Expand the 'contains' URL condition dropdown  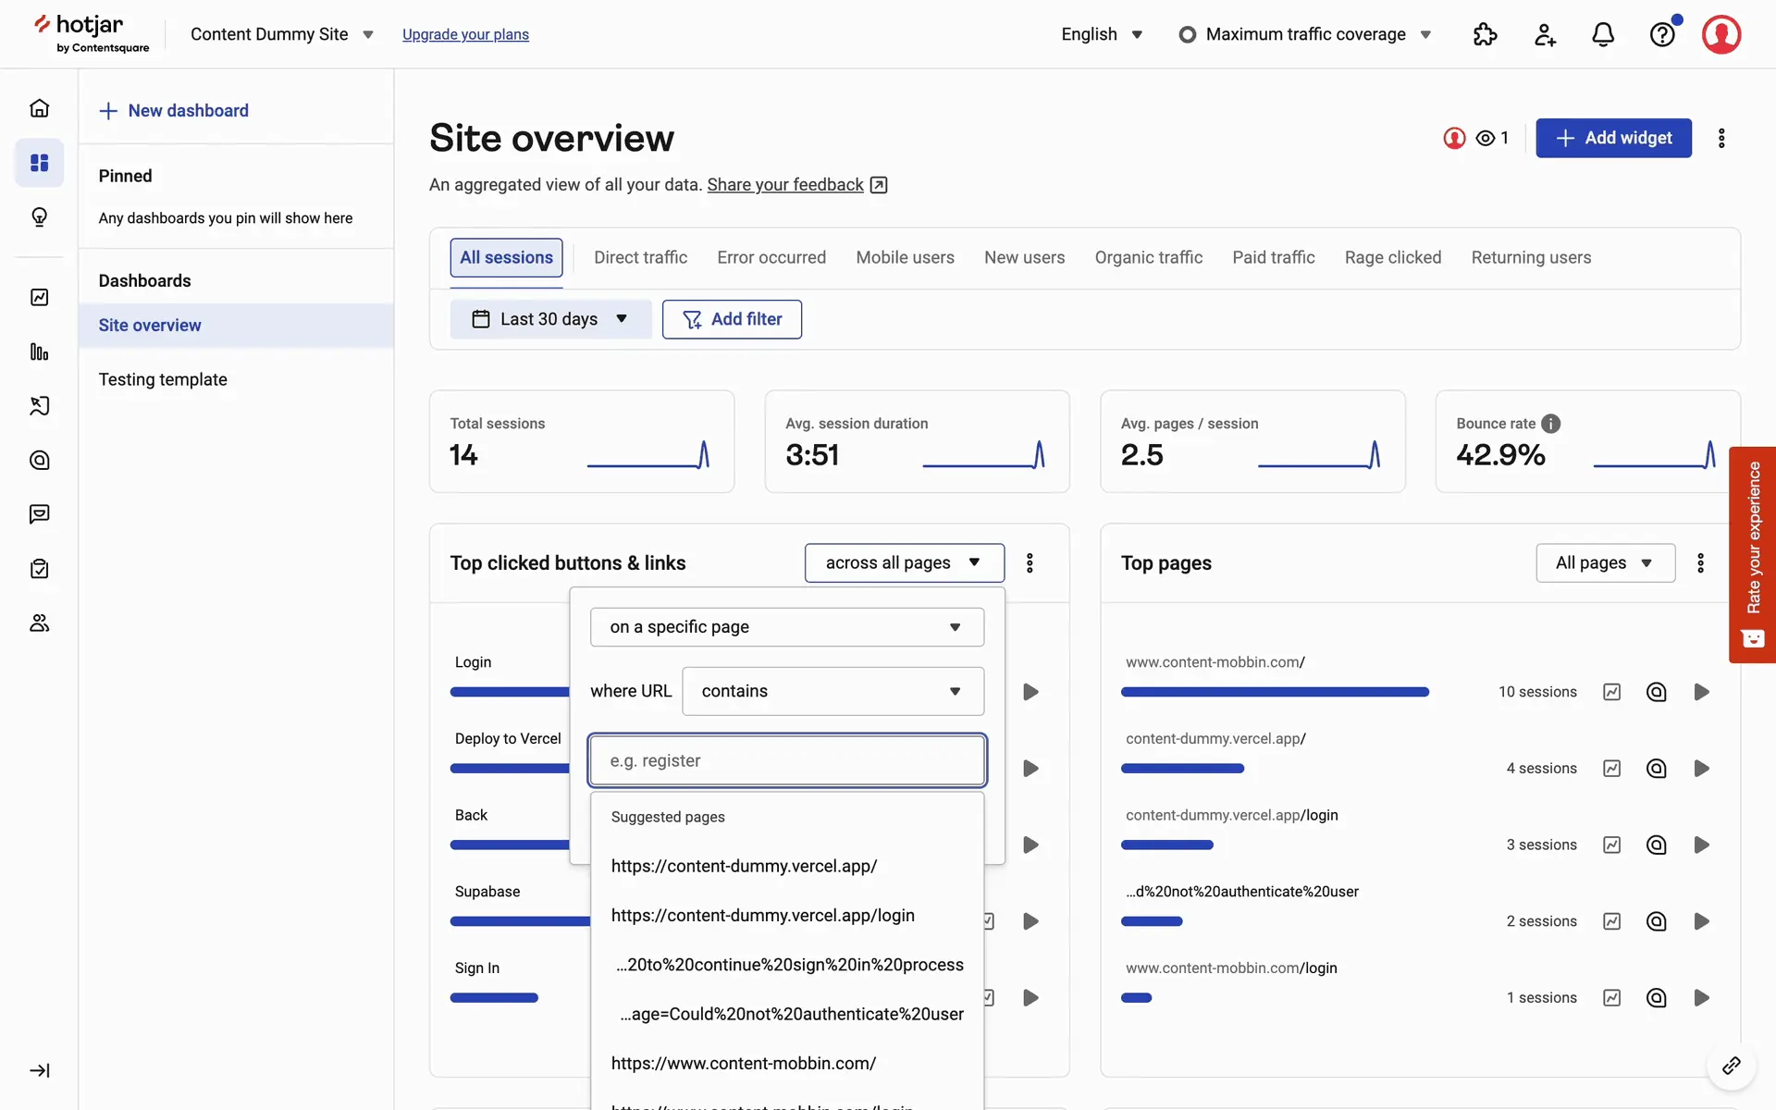click(x=832, y=691)
